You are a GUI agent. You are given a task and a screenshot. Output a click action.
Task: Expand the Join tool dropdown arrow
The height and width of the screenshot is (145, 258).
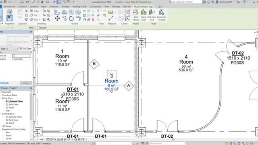(40, 20)
